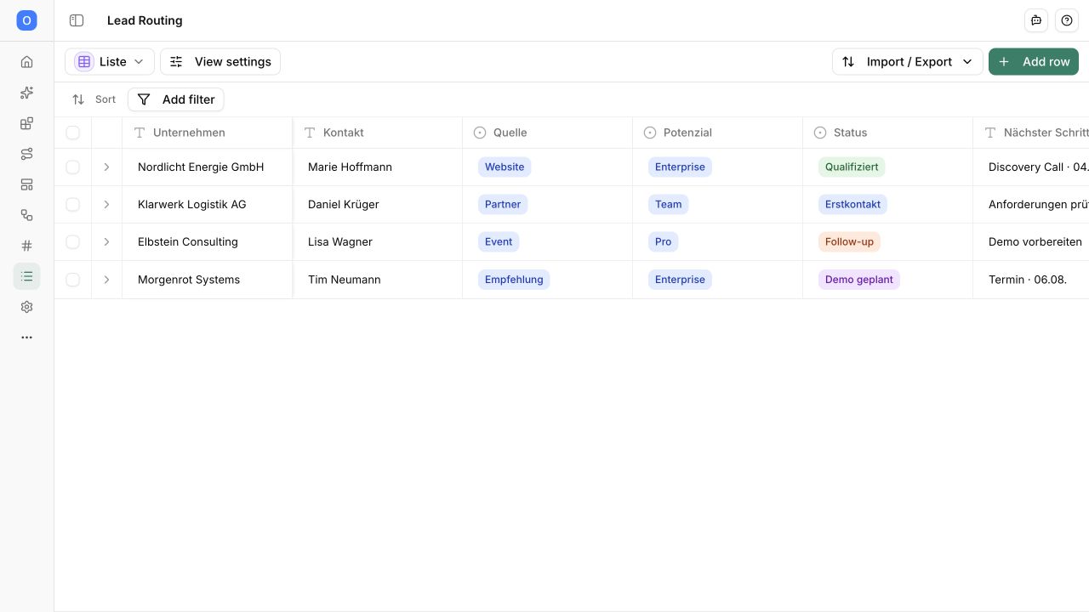Click the Team potential tag
The height and width of the screenshot is (612, 1089).
click(669, 205)
